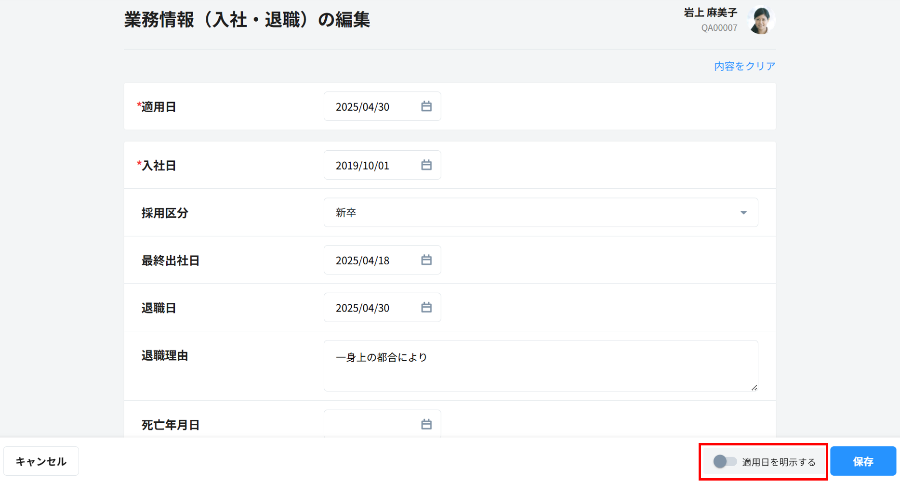Click calendar icon next to 退職日
Viewport: 900px width, 482px height.
pos(426,307)
